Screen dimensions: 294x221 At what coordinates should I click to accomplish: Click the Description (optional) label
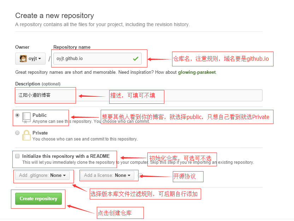[x=38, y=84]
